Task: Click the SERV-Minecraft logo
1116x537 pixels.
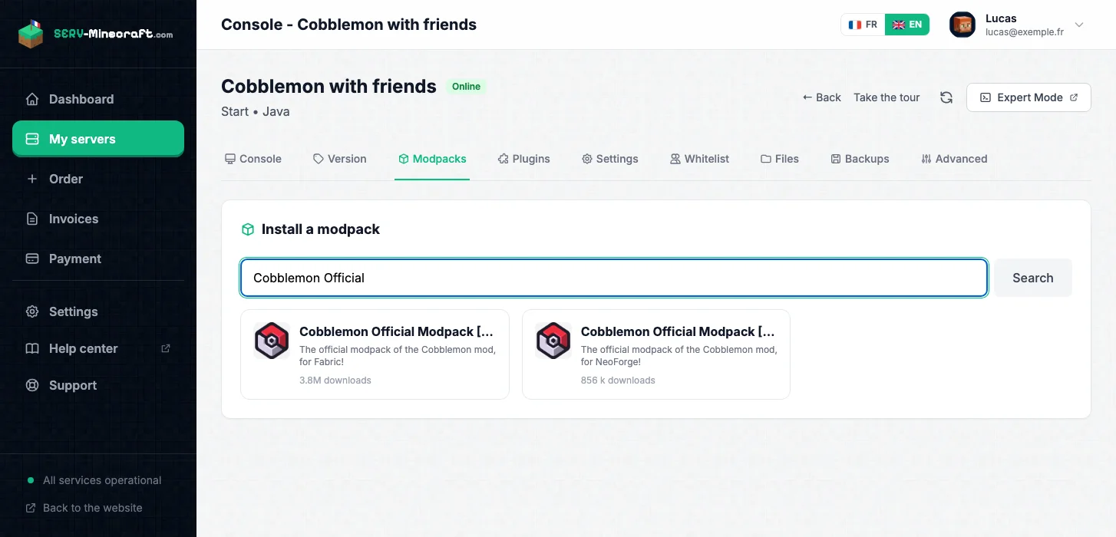Action: click(95, 34)
